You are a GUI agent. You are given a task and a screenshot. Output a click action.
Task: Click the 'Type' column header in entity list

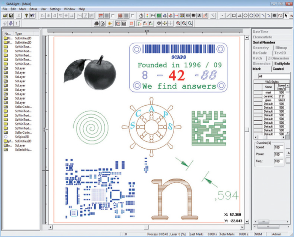pos(24,34)
